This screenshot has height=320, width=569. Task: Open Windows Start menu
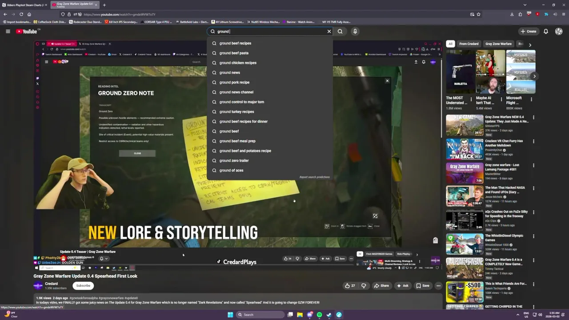230,315
